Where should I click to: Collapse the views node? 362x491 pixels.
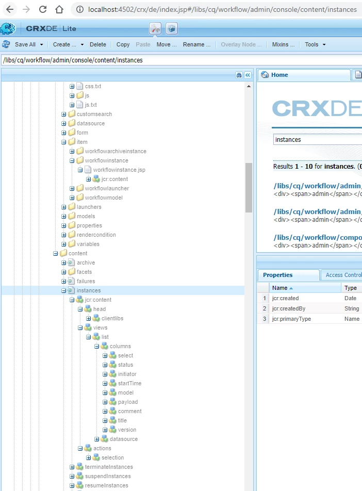pyautogui.click(x=80, y=328)
